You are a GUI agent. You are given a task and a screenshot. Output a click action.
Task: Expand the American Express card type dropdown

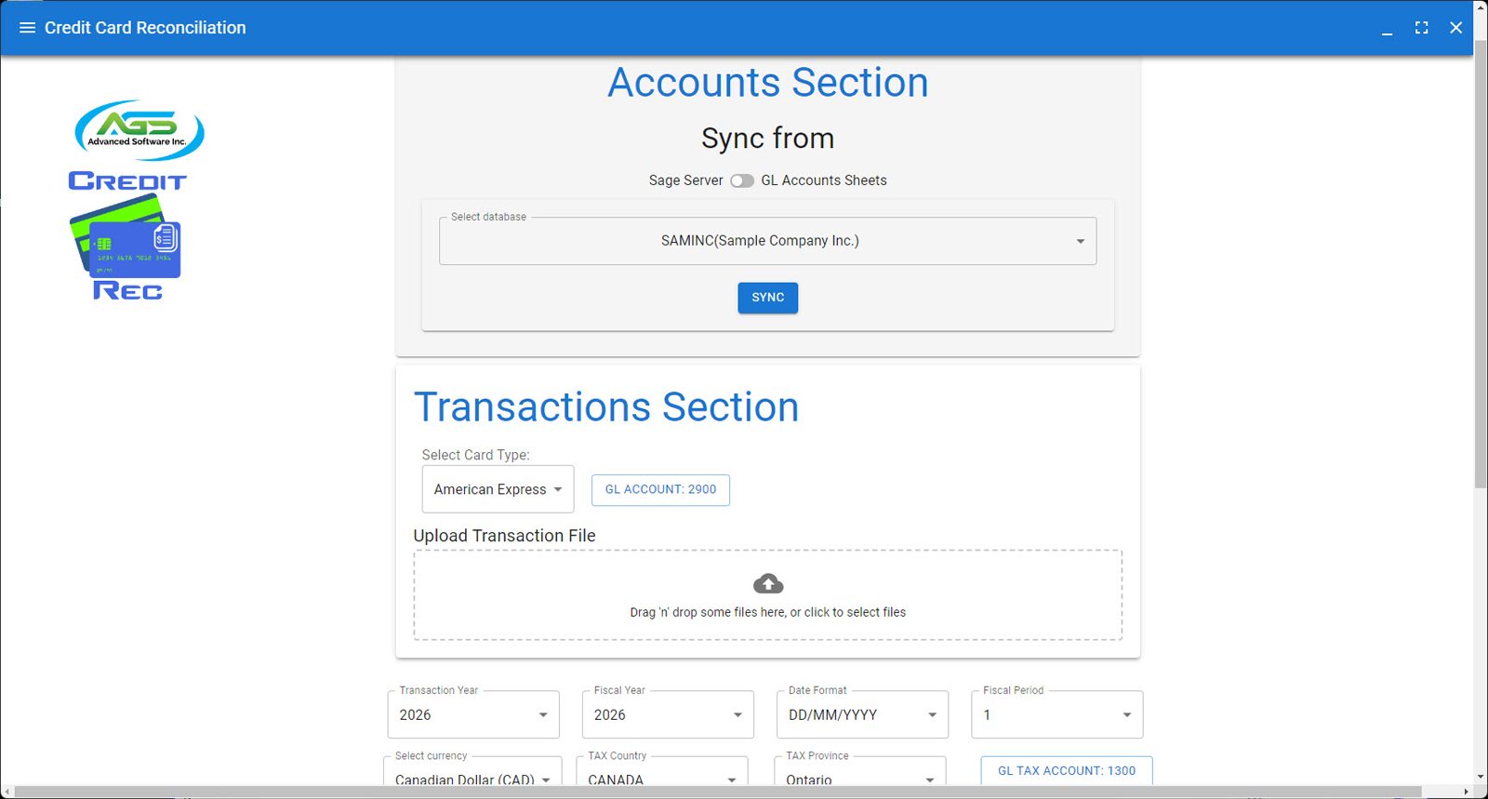tap(498, 489)
